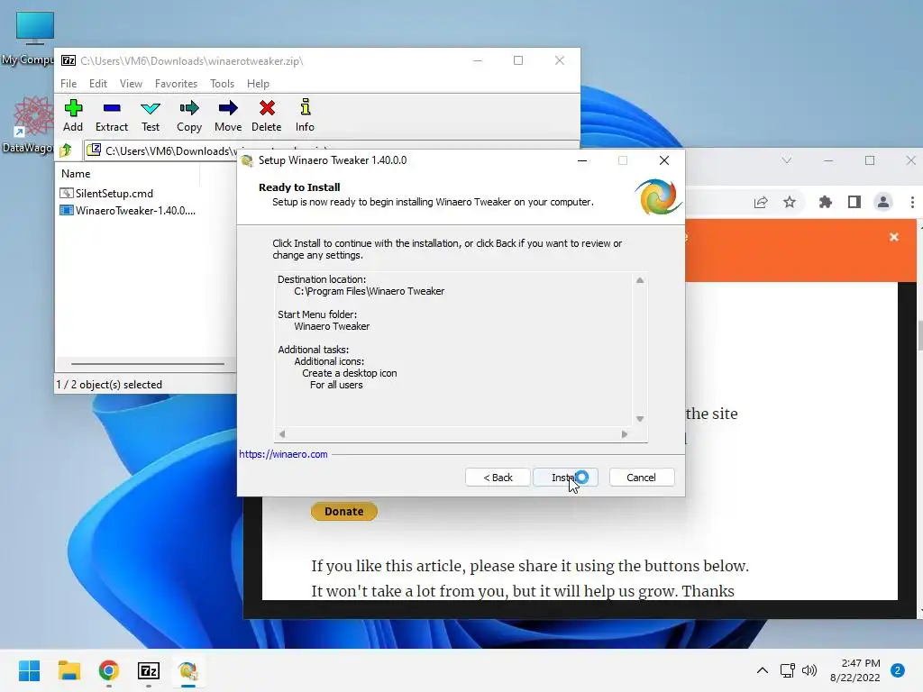Open the View menu in 7-Zip
Screen dimensions: 923x692
[x=131, y=84]
